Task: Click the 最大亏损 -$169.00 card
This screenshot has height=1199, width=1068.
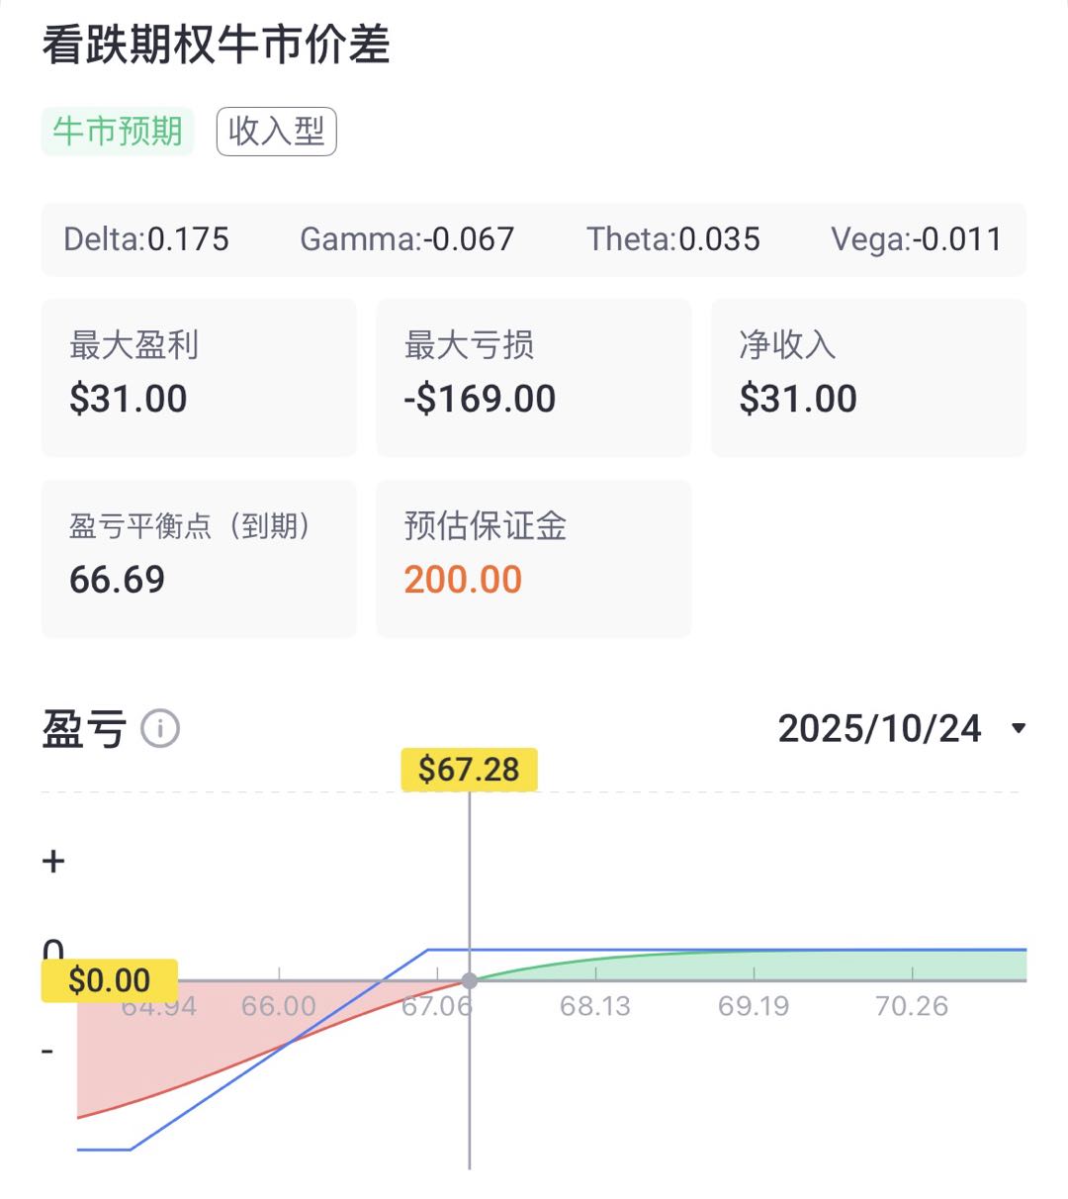Action: 533,377
